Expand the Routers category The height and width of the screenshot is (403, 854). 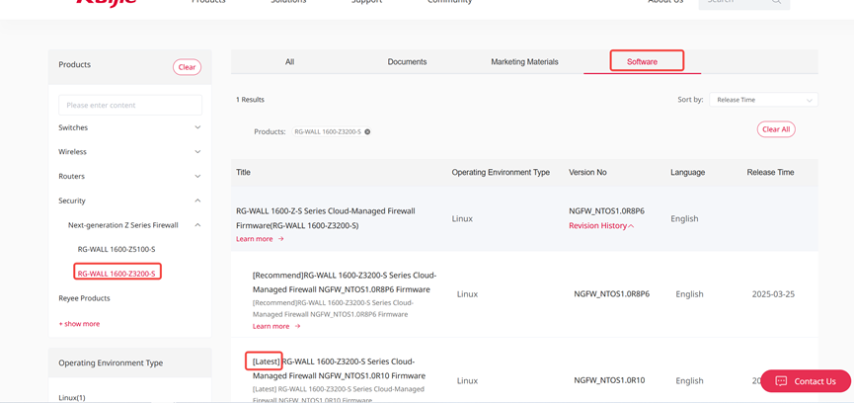tap(197, 177)
